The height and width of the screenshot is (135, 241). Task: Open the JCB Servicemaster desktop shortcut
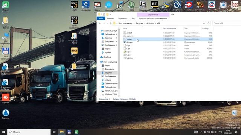click(x=200, y=6)
